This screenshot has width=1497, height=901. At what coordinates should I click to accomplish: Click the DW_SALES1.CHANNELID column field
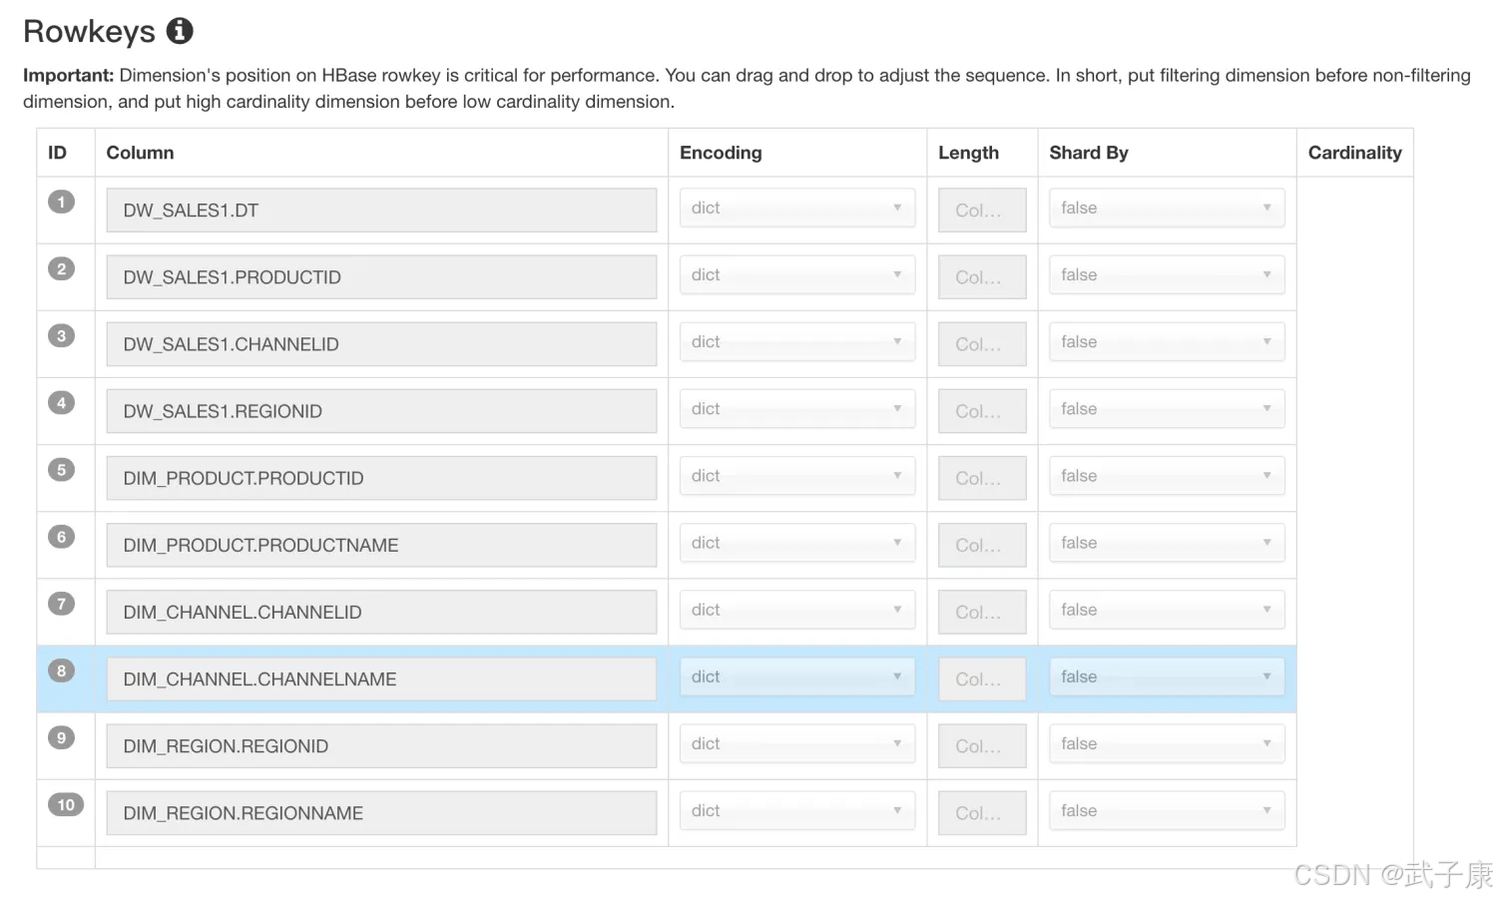click(x=381, y=344)
